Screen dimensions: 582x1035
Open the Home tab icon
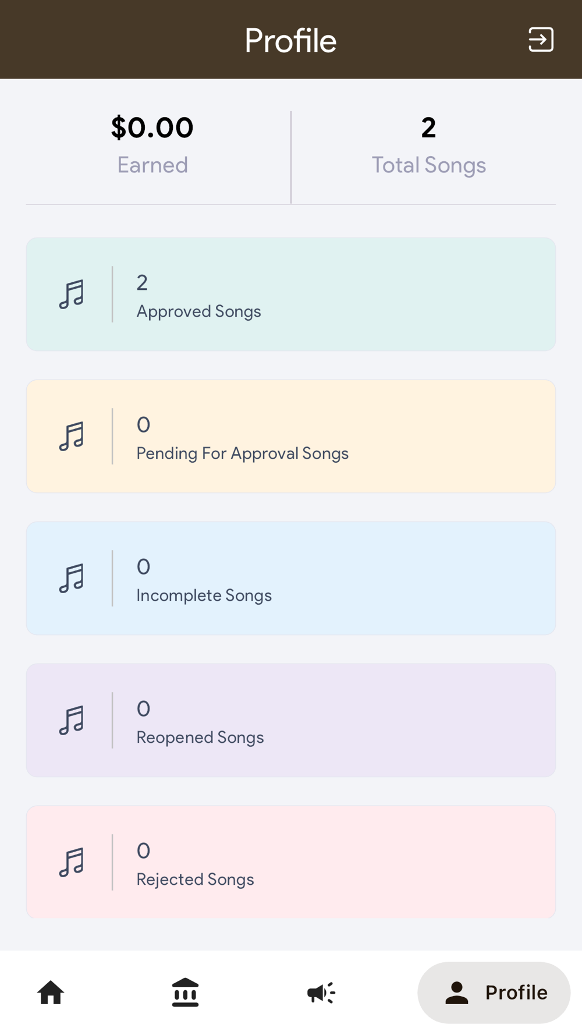point(51,993)
